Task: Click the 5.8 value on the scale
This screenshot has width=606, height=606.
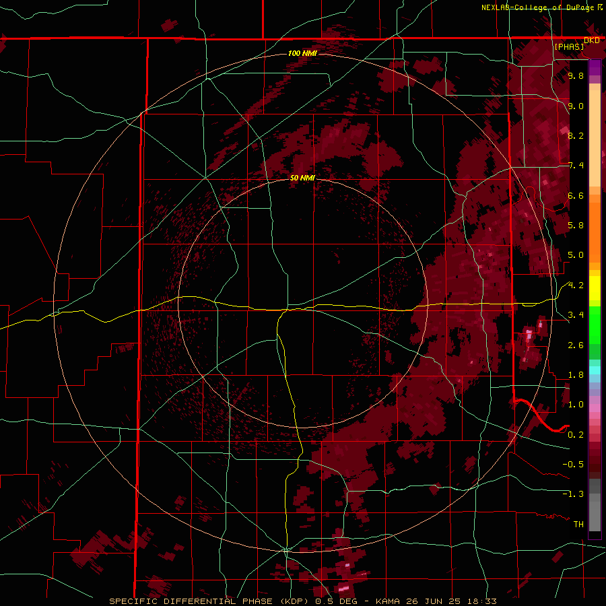Action: pyautogui.click(x=576, y=226)
